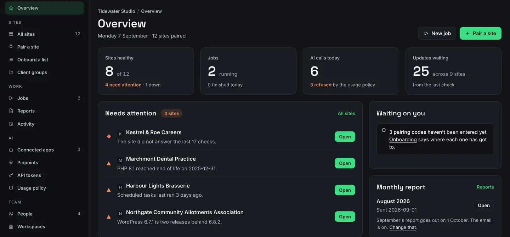
Task: Click 'Sent 2026-09-01' text
Action: click(397, 210)
